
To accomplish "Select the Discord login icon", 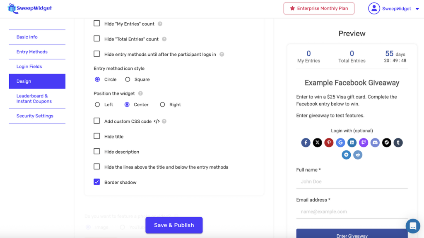I will coord(375,143).
